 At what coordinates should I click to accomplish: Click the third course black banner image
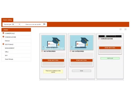coord(110,36)
